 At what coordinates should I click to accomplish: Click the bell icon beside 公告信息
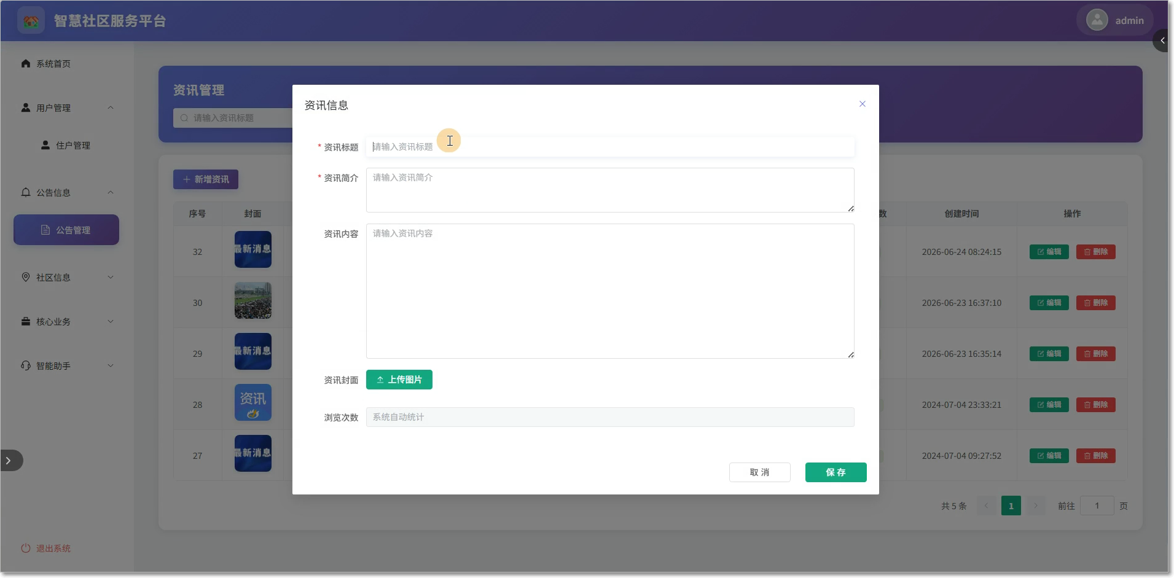(26, 192)
